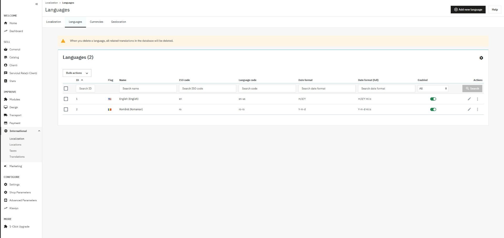Image resolution: width=504 pixels, height=238 pixels.
Task: Click the 1-Click Upgrade puzzle icon
Action: pos(6,226)
